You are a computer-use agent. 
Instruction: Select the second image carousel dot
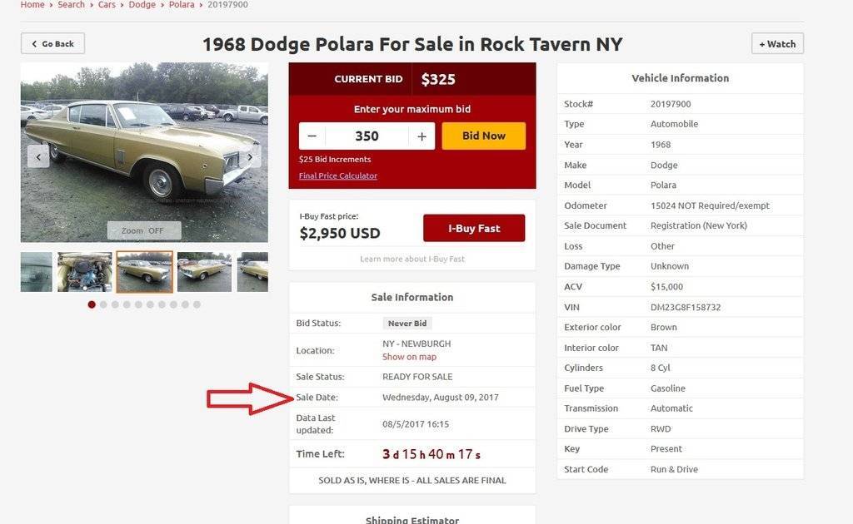coord(103,304)
